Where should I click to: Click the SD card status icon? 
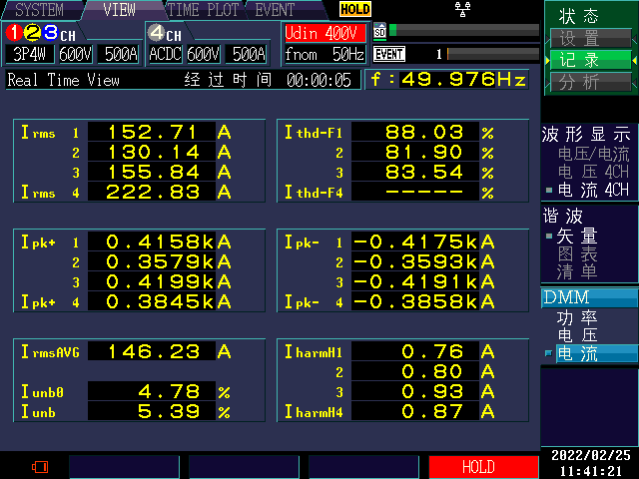coord(379,31)
